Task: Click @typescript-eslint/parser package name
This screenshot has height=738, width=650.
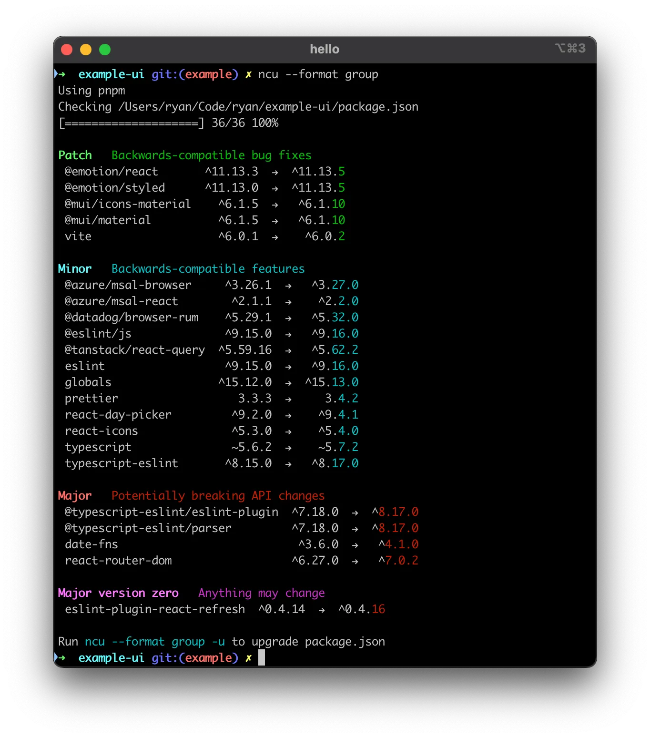Action: click(148, 528)
